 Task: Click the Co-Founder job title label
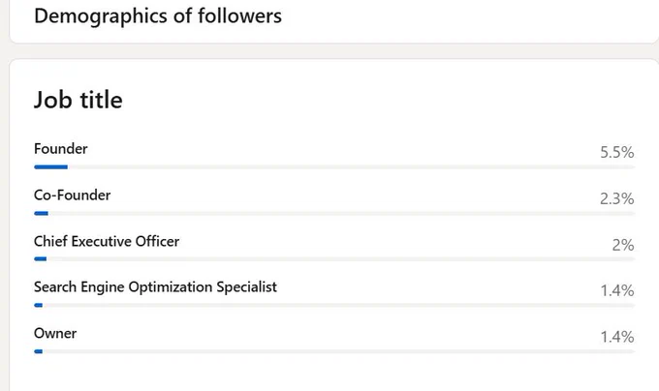(73, 195)
